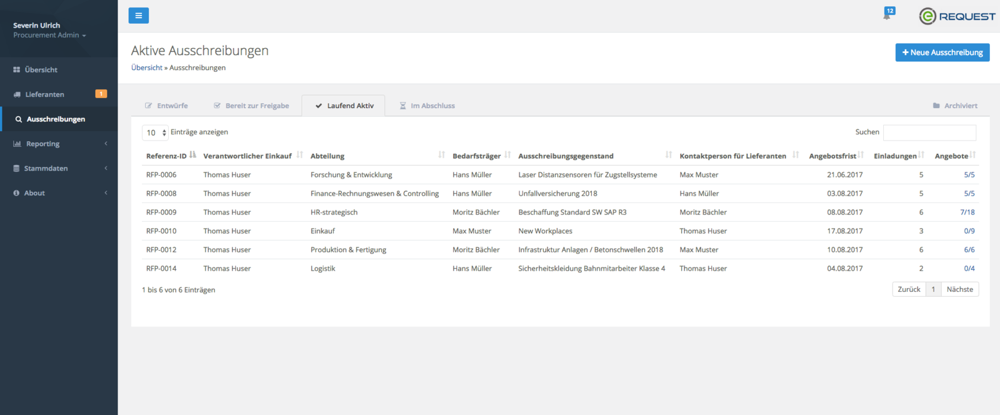Open the notification bell with badge 12

(x=887, y=14)
